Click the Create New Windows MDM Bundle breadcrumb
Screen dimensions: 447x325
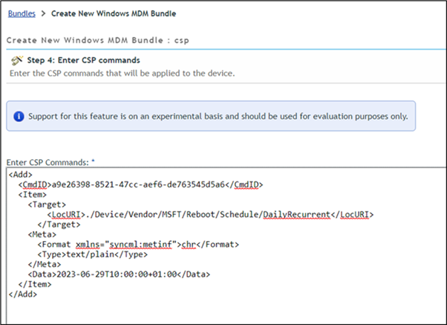pyautogui.click(x=114, y=13)
